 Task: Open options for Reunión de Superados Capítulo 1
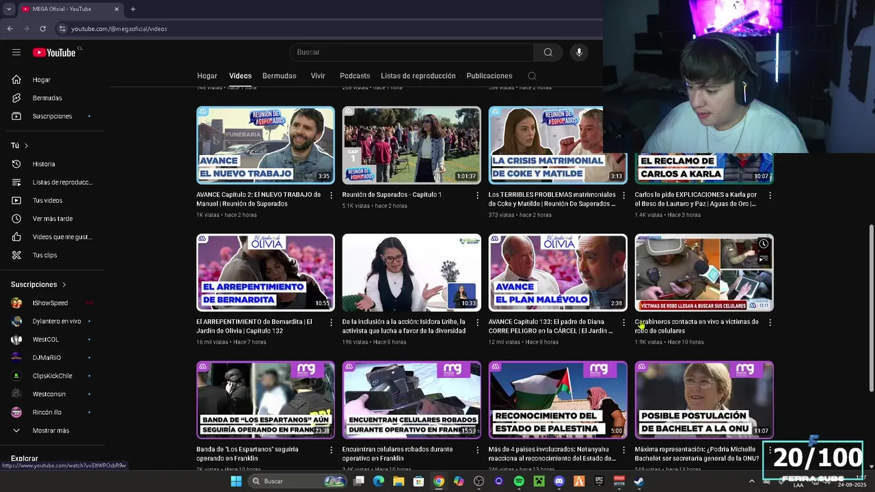[x=478, y=195]
